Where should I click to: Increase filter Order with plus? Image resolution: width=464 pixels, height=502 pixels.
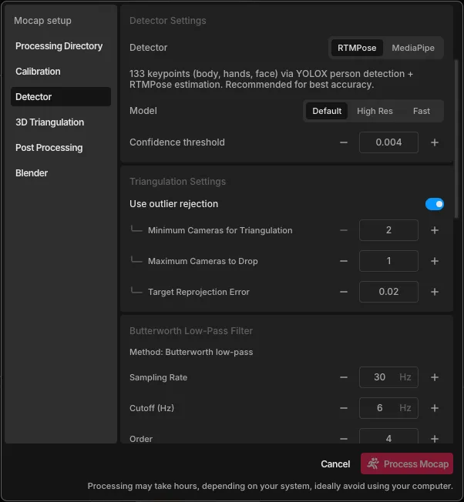click(x=435, y=439)
